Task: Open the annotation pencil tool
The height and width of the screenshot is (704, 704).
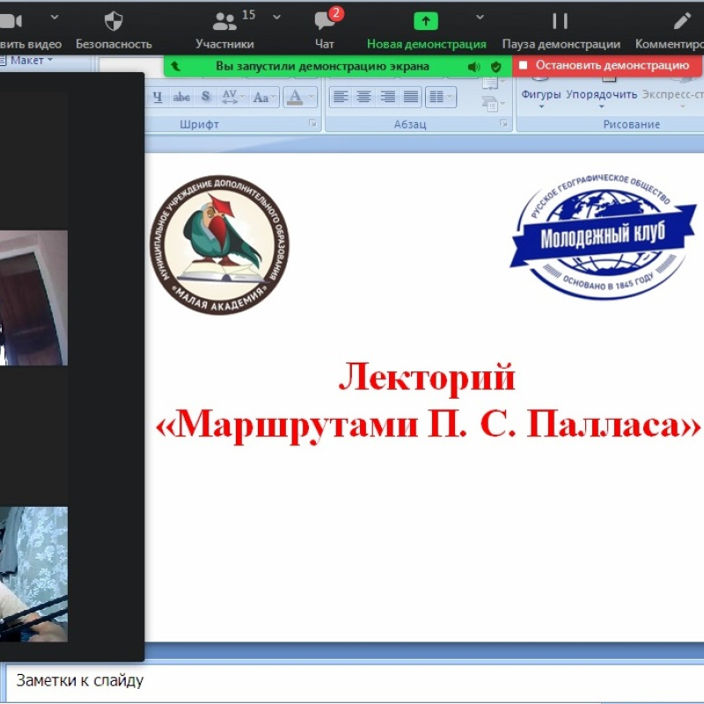Action: pos(682,22)
